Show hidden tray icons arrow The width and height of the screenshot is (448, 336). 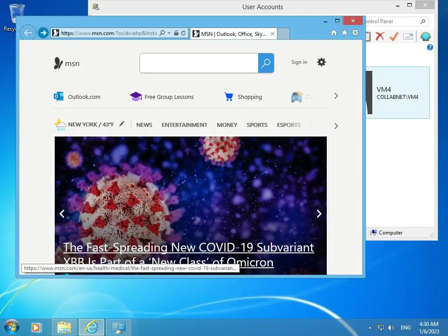pyautogui.click(x=370, y=328)
